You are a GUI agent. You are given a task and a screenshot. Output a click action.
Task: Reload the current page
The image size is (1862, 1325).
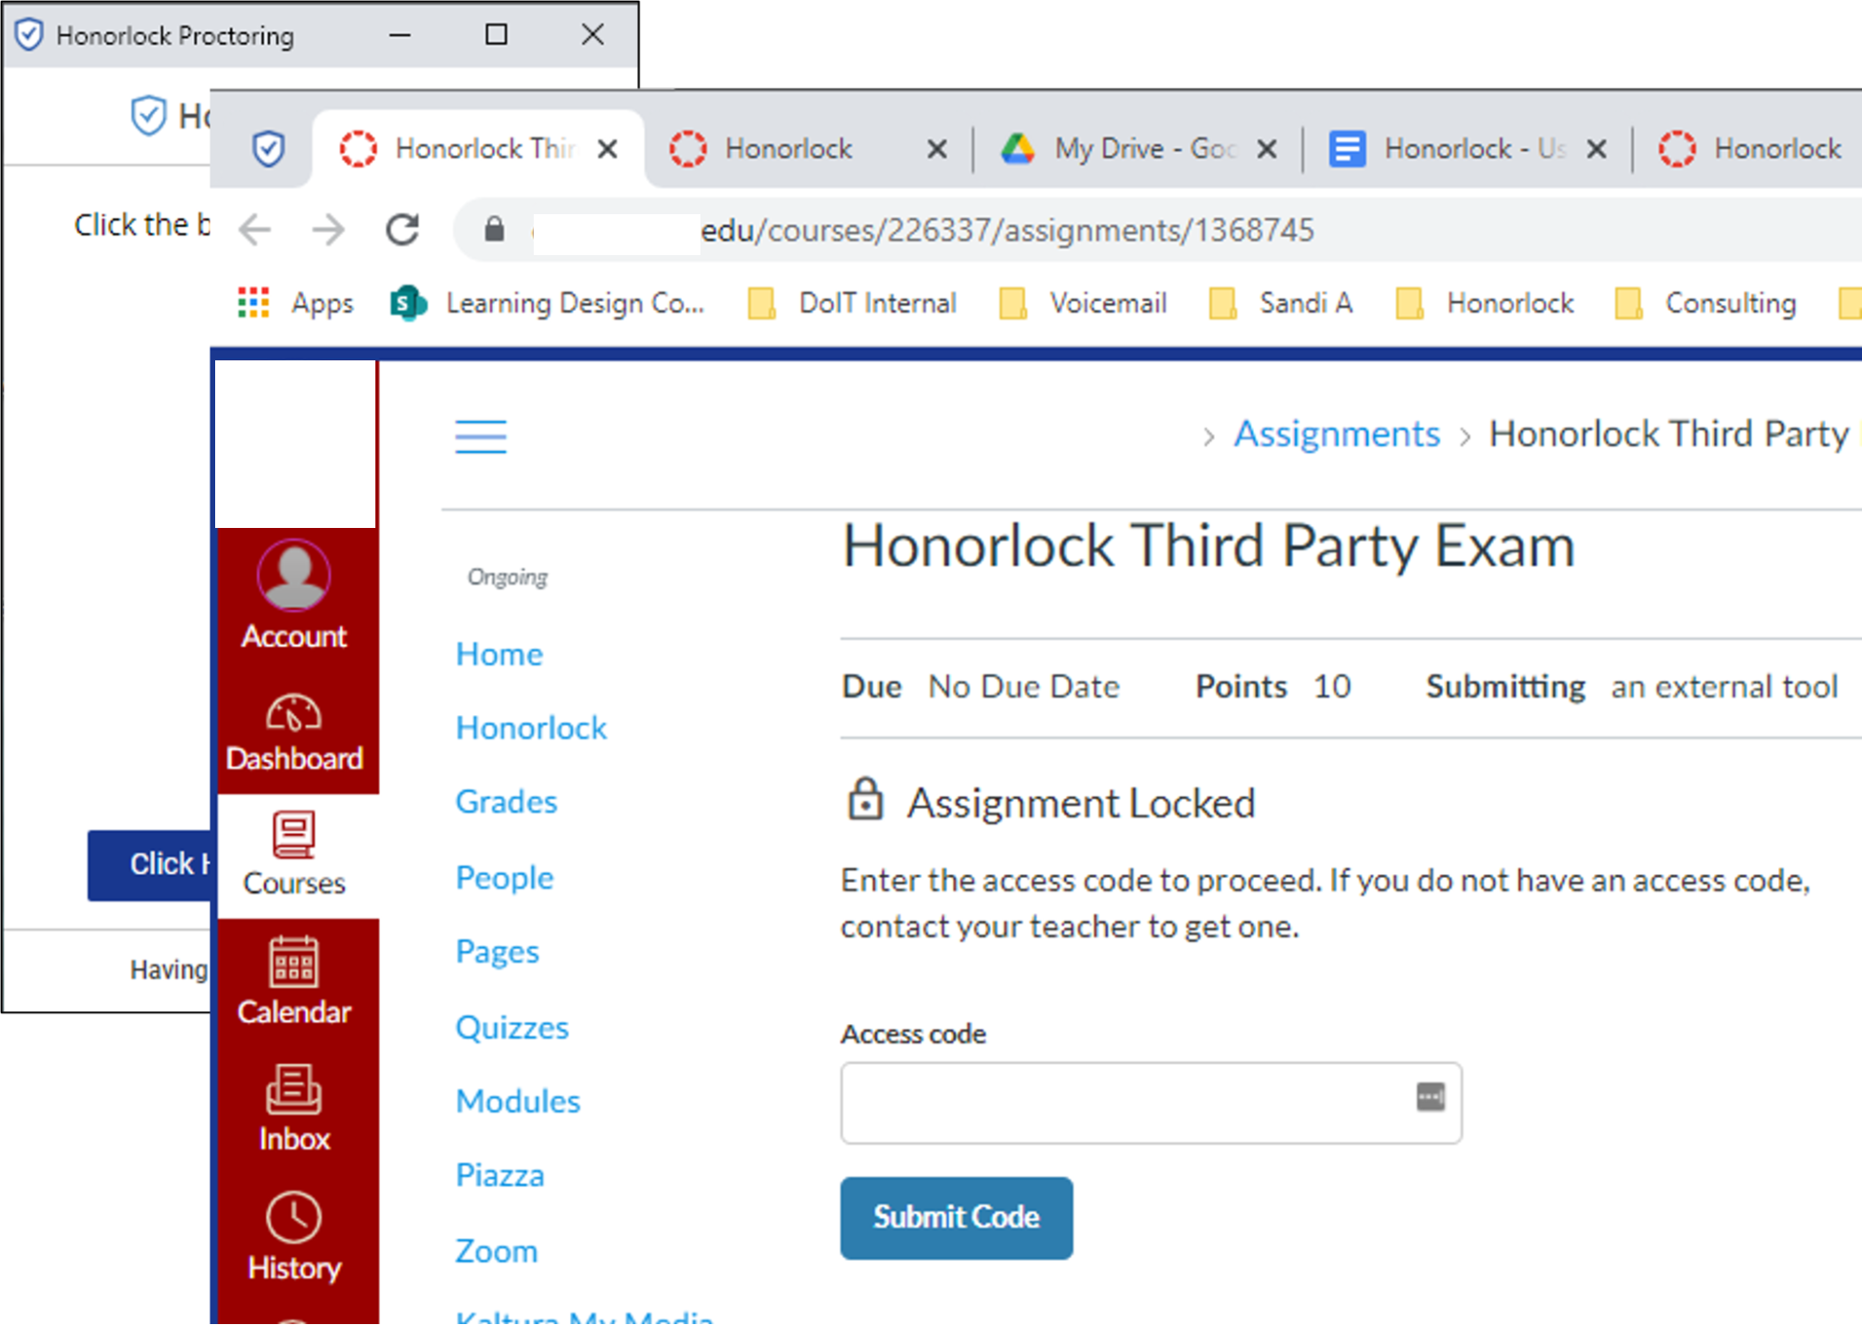402,229
